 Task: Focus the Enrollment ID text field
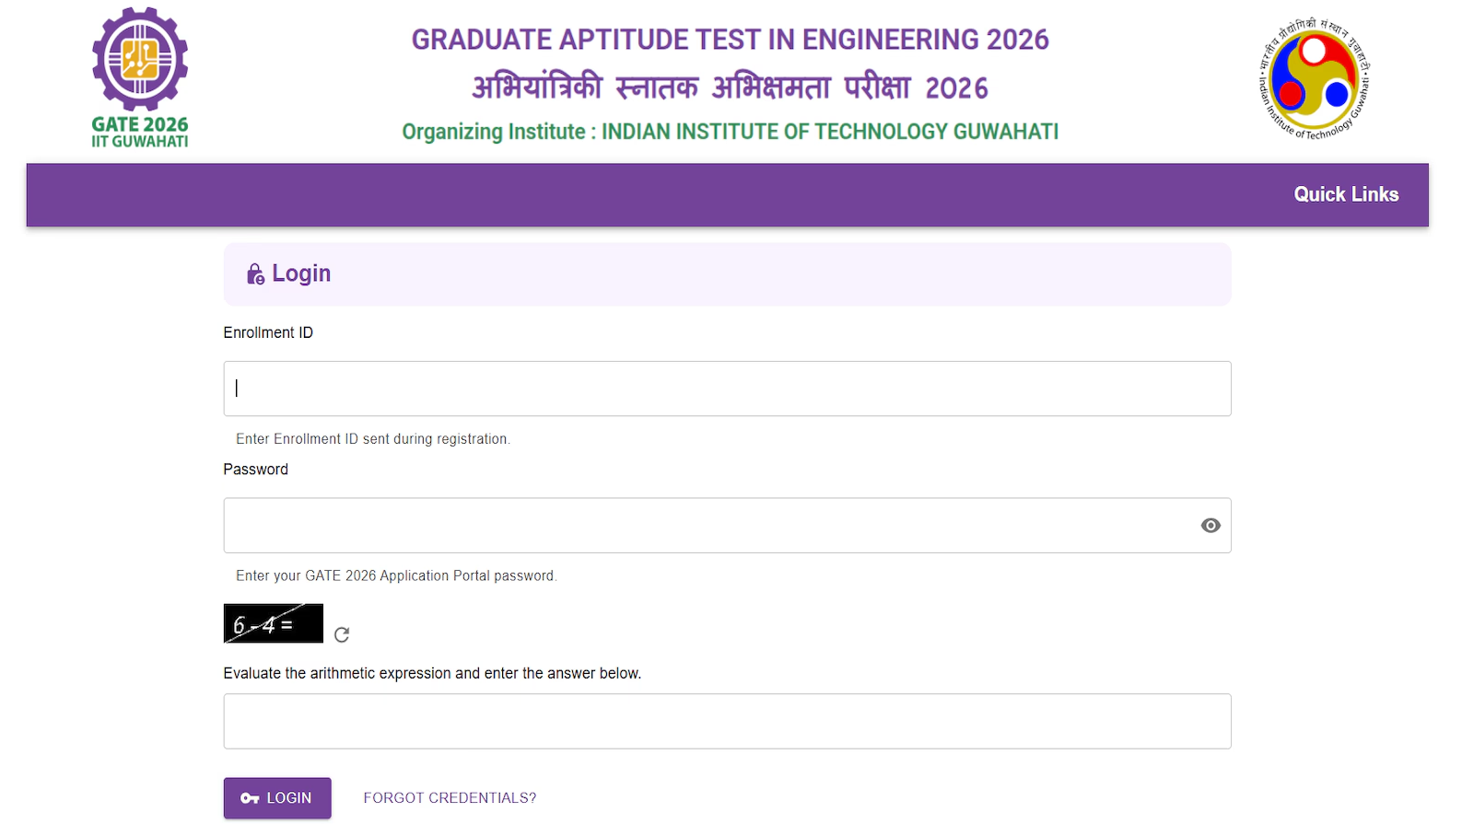tap(727, 389)
